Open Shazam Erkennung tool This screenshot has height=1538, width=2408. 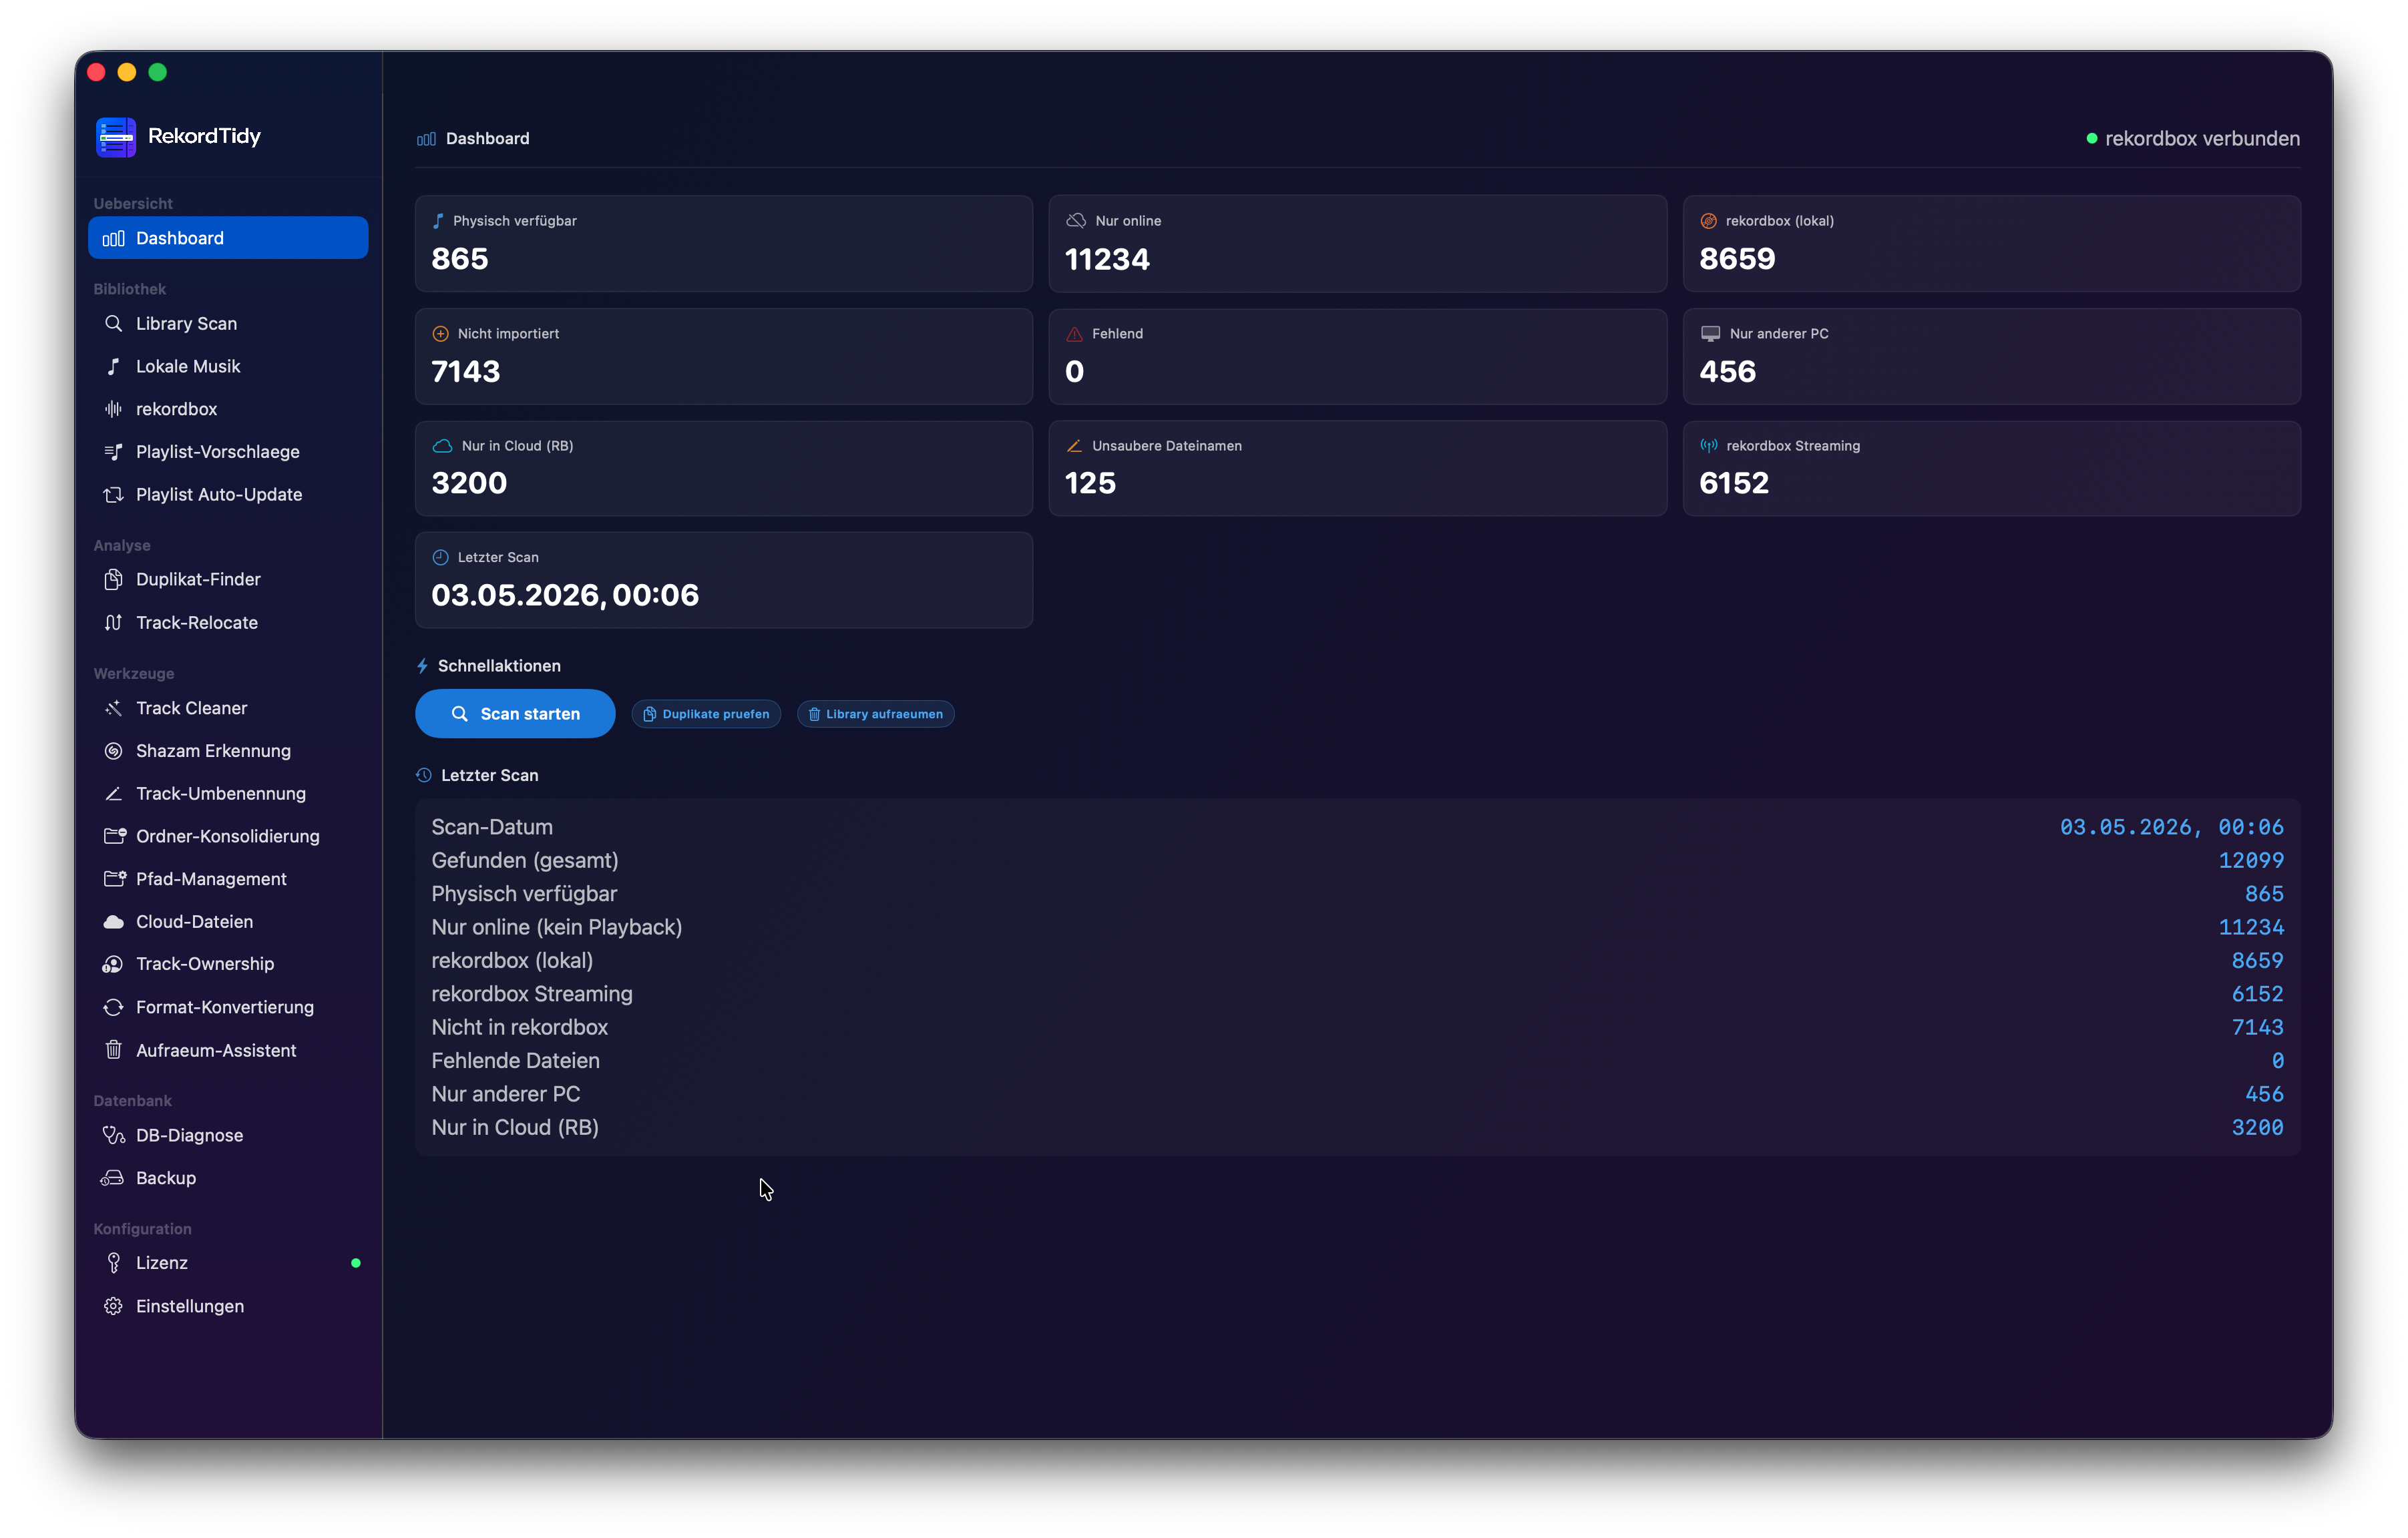click(228, 750)
